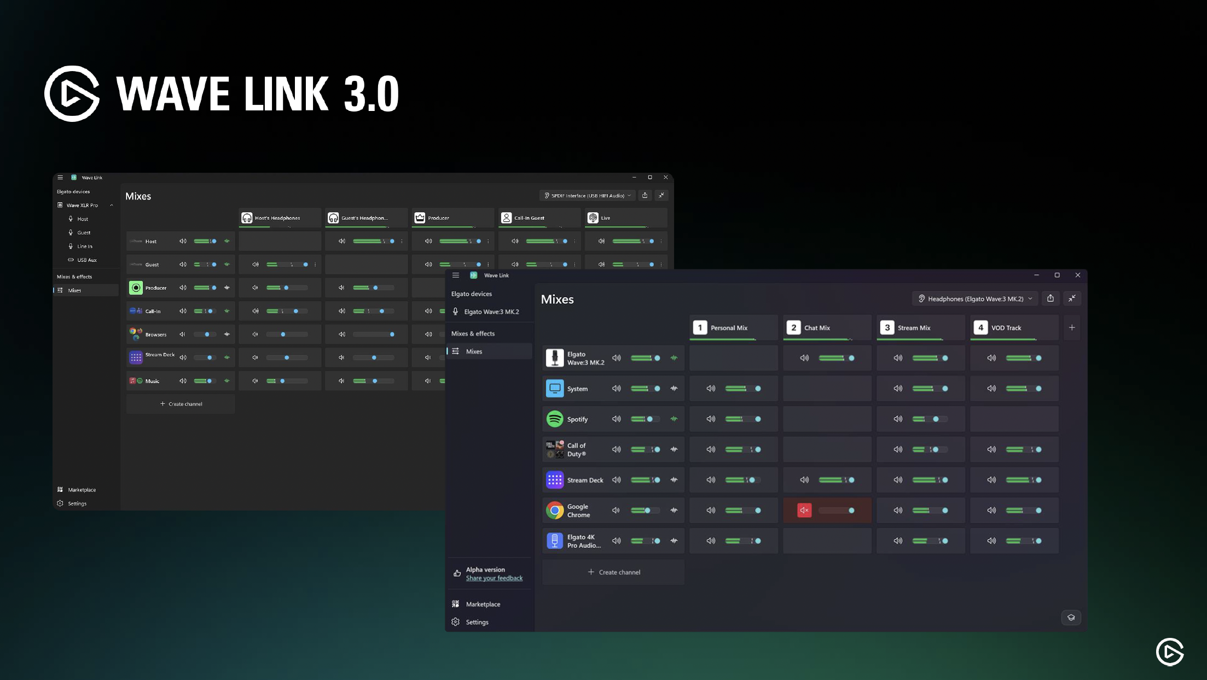Open the Share your feedback link
The image size is (1207, 680).
(494, 578)
